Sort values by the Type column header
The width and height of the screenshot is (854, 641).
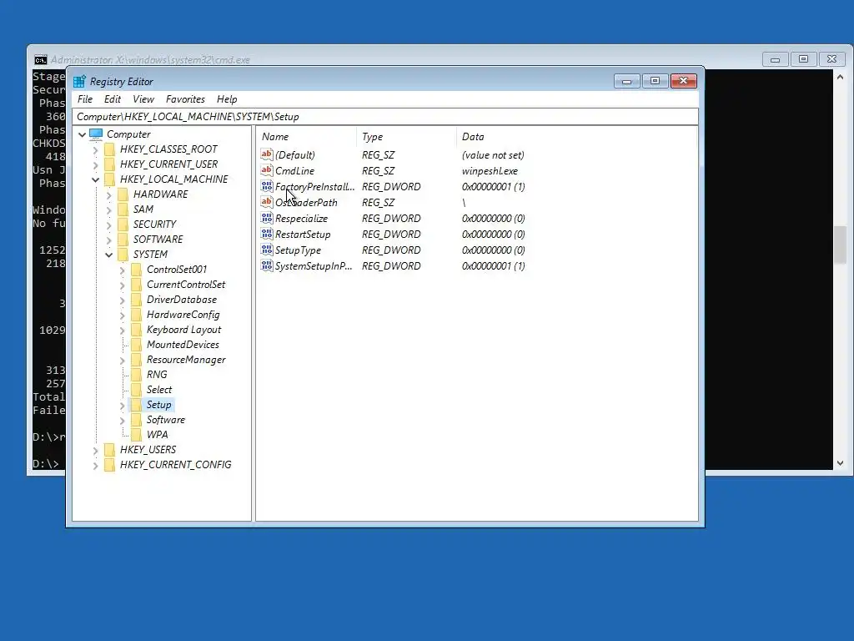(x=406, y=137)
